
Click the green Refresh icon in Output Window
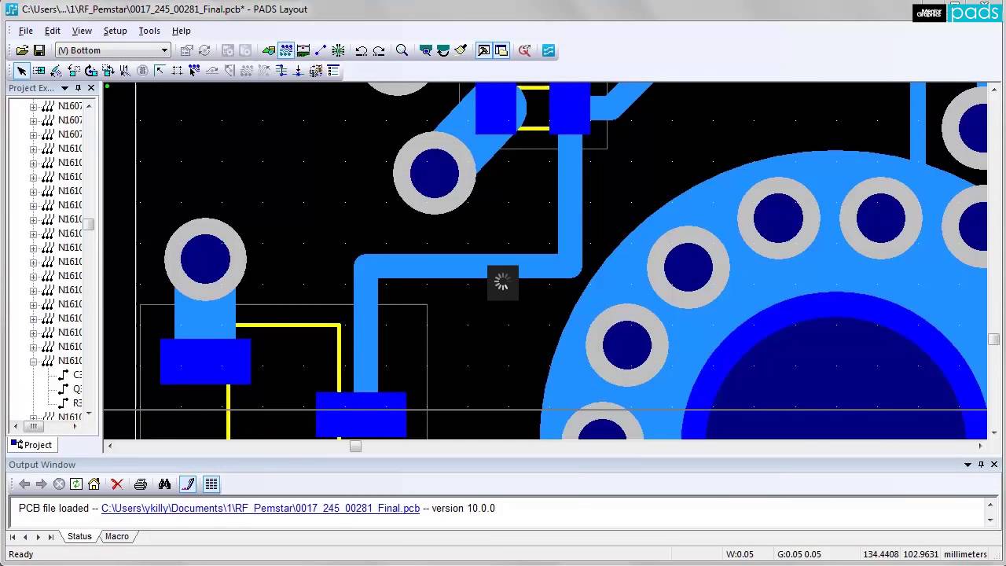pos(76,484)
